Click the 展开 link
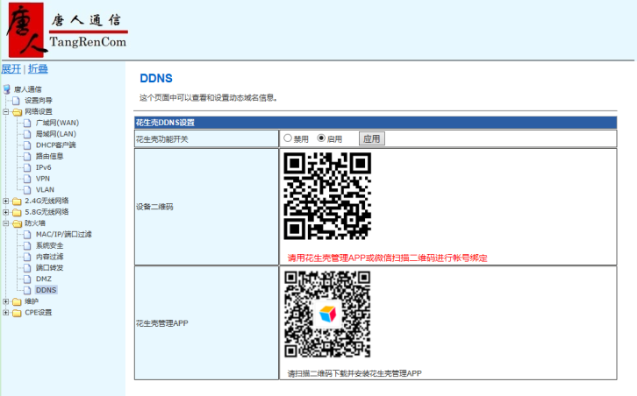 pos(11,69)
